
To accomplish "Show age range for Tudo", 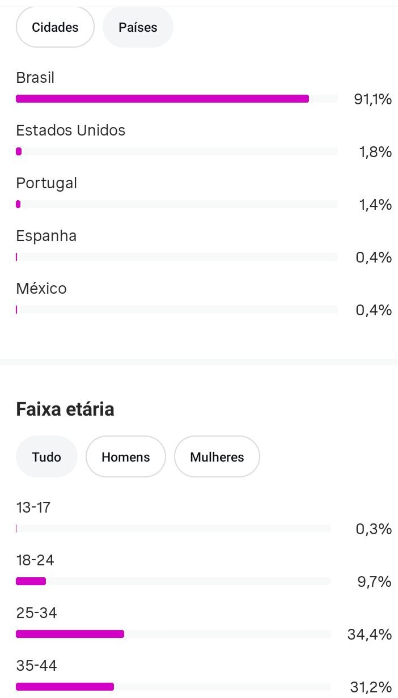I will 46,456.
